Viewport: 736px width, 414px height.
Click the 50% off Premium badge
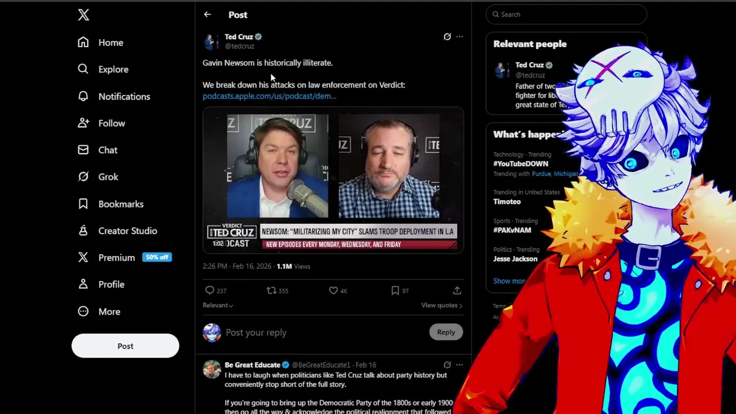point(157,257)
